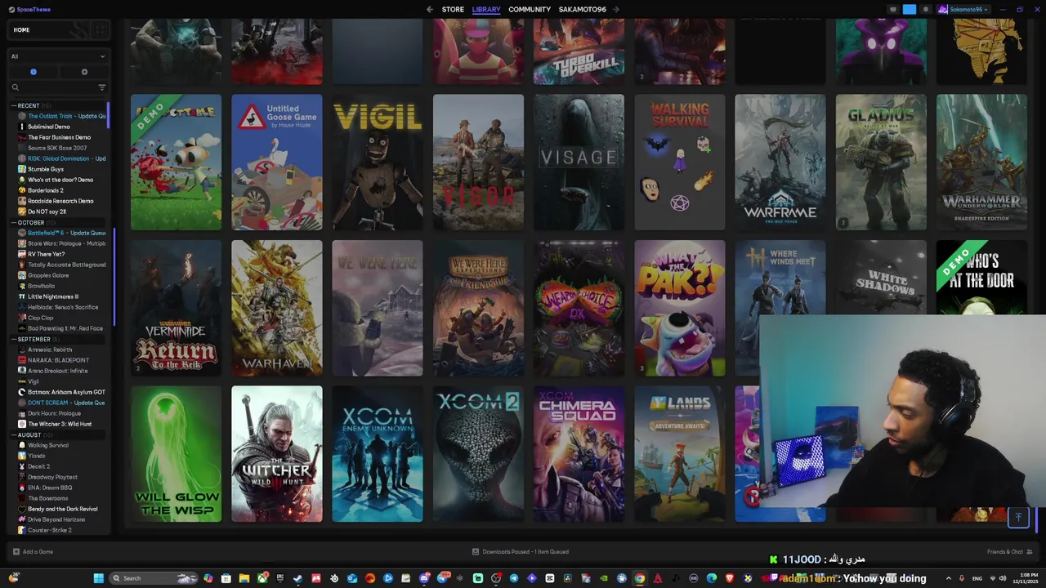The height and width of the screenshot is (588, 1046).
Task: Click the Windows Start button
Action: (x=98, y=578)
